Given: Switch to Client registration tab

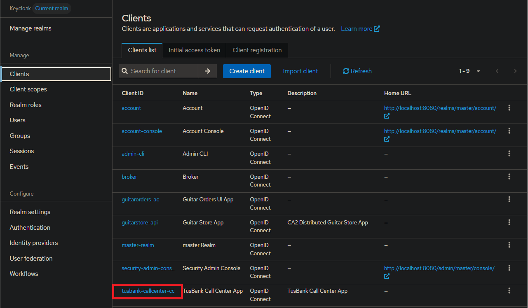Looking at the screenshot, I should 257,50.
